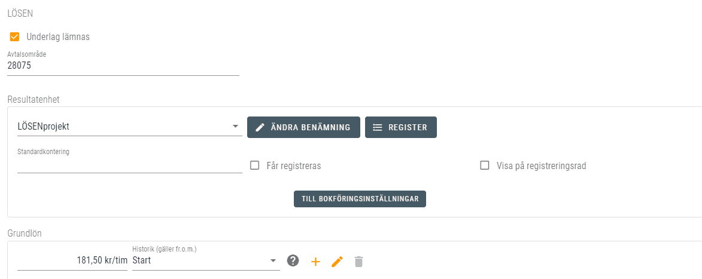The height and width of the screenshot is (279, 702).
Task: Focus the Standardkontering input field
Action: coord(130,165)
